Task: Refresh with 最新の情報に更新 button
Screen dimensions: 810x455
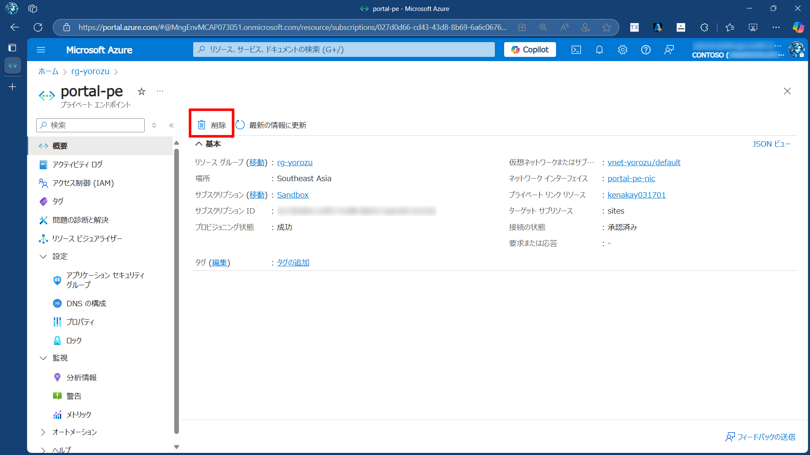Action: point(271,125)
